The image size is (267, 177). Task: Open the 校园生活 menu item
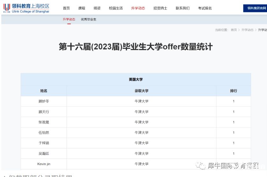click(116, 8)
